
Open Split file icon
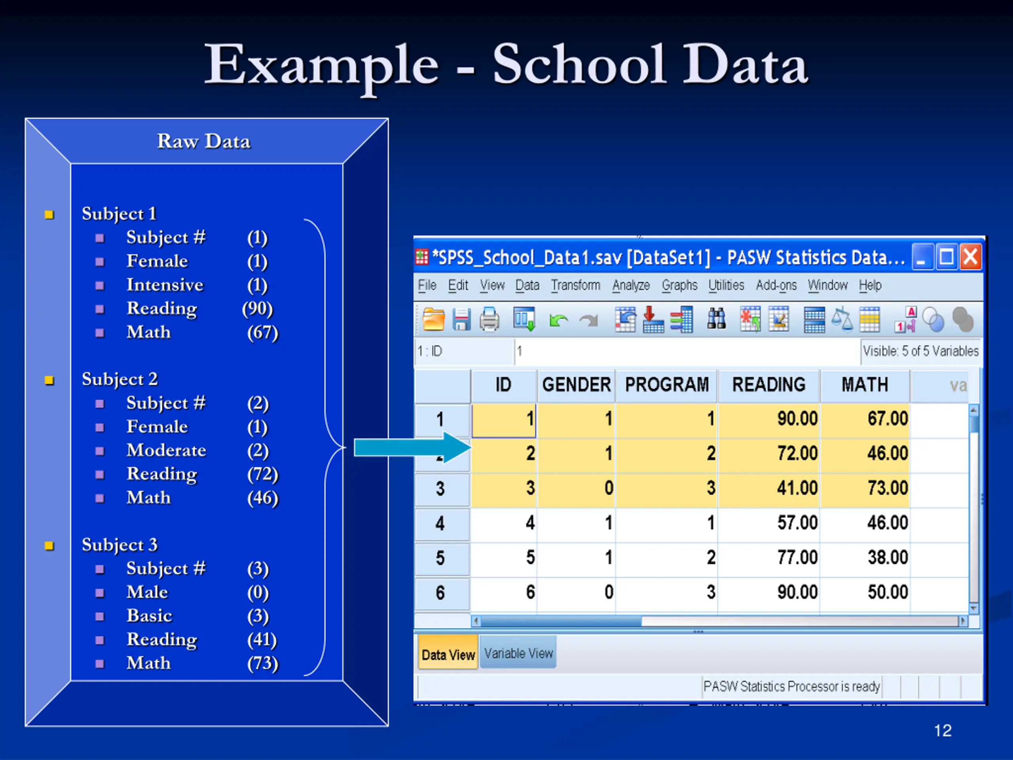(x=814, y=320)
